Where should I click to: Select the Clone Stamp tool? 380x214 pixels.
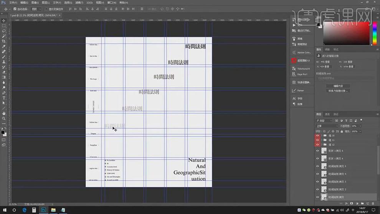click(x=3, y=62)
